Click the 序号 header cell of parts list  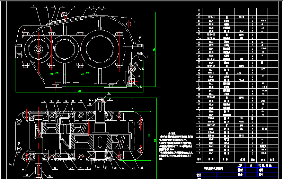[x=199, y=159]
